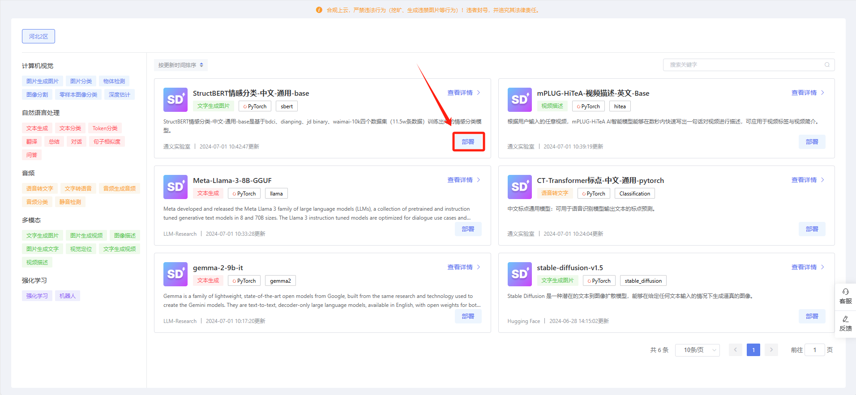Expand details chevron for mPLUG-HiTeA card

[x=822, y=93]
